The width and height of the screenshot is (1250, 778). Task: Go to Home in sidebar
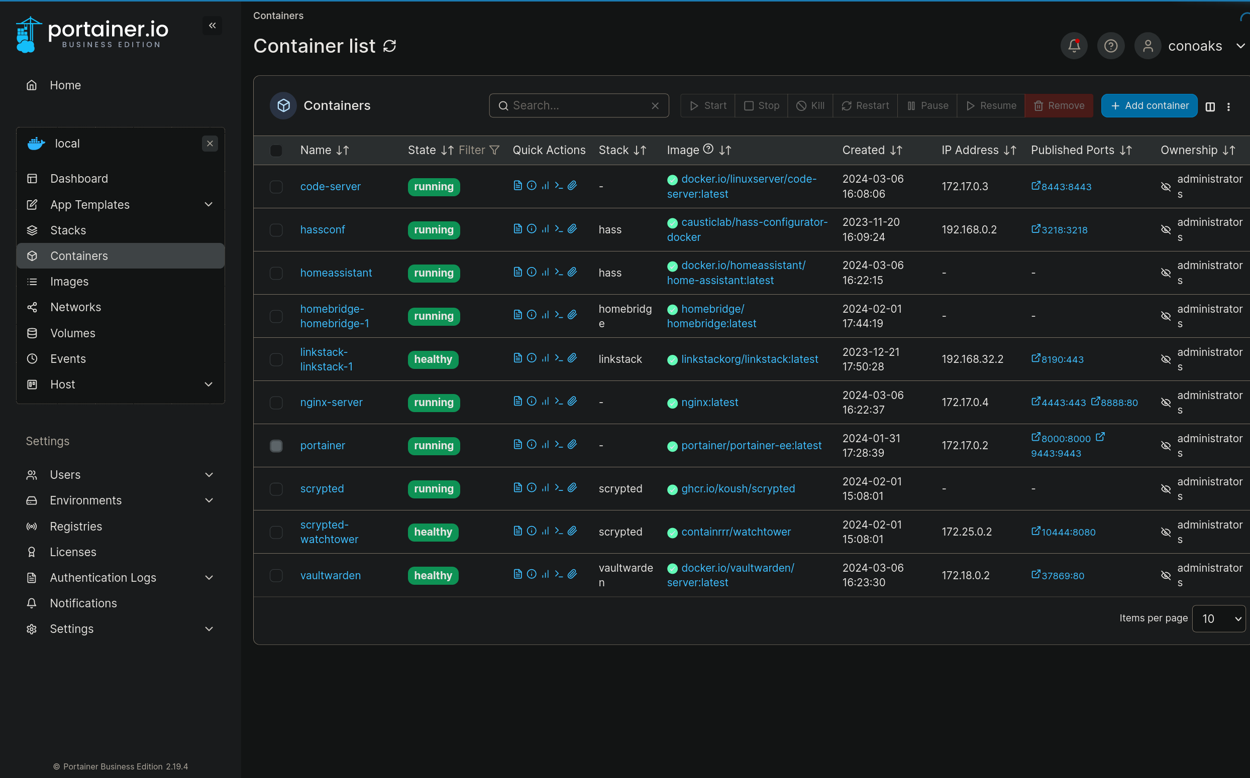point(65,85)
